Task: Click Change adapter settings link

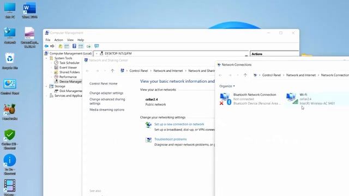Action: pos(106,93)
